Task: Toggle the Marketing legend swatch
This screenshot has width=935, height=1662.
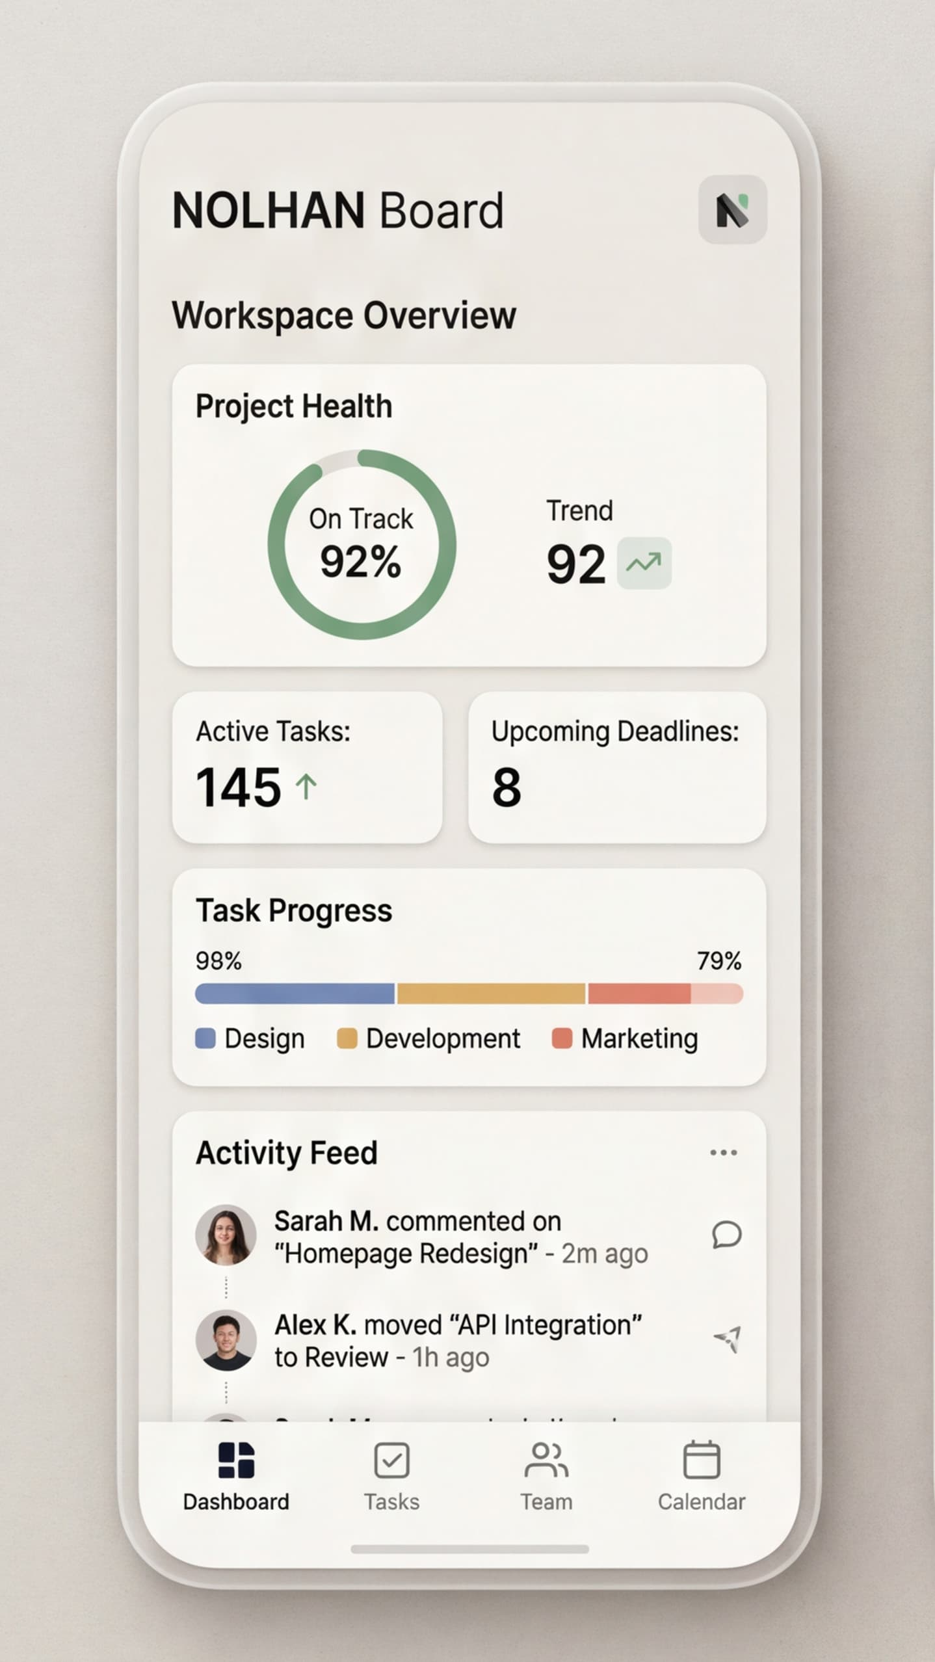Action: point(564,1037)
